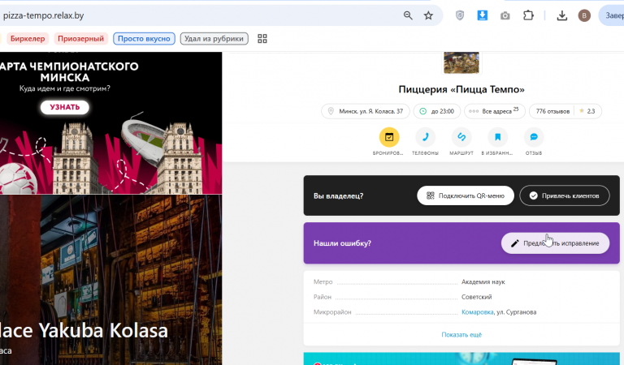Click the district value Советский
This screenshot has width=624, height=365.
point(476,297)
